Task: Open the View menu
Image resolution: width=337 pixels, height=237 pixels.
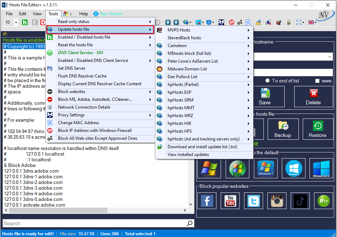Action: (37, 14)
